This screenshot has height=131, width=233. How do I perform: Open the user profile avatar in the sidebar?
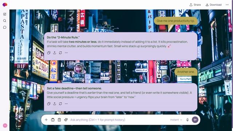[5, 126]
